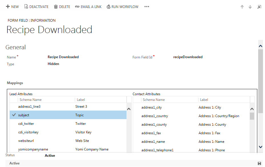
Task: Go to previous record with up arrow
Action: 242,7
